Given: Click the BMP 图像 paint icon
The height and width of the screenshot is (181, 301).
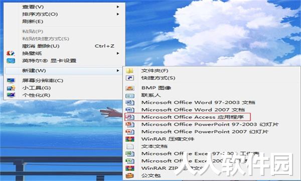Looking at the screenshot, I should [129, 88].
